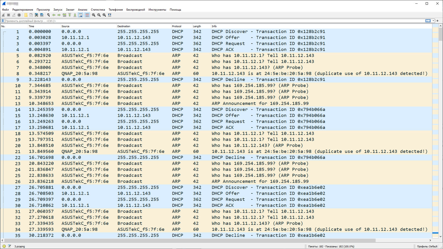443x249 pixels.
Task: Sort by the Protocol column header
Action: [182, 26]
